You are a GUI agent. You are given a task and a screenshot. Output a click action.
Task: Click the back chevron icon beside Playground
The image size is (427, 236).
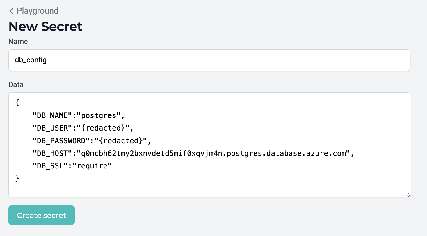point(12,11)
